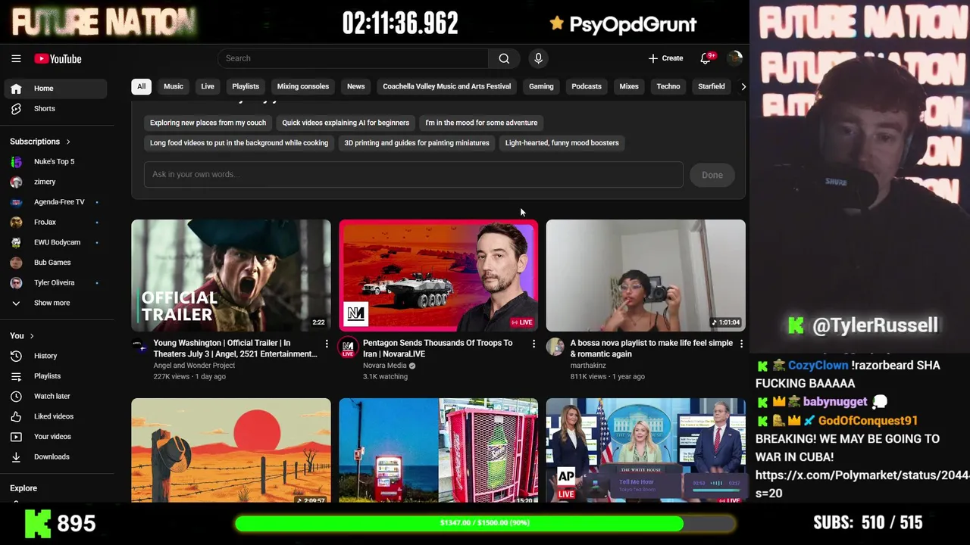Open Pentagon Sends Troops live thumbnail
The height and width of the screenshot is (545, 970).
click(x=439, y=276)
